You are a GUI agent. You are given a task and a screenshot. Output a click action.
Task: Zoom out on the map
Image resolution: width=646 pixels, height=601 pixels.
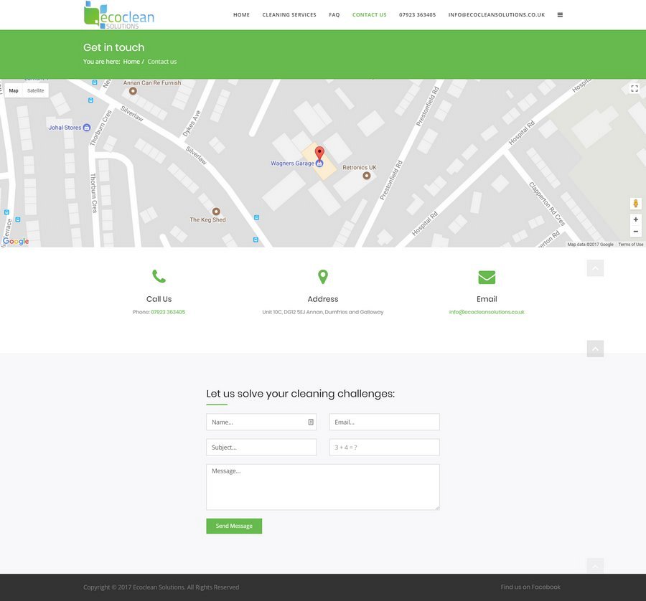[635, 232]
